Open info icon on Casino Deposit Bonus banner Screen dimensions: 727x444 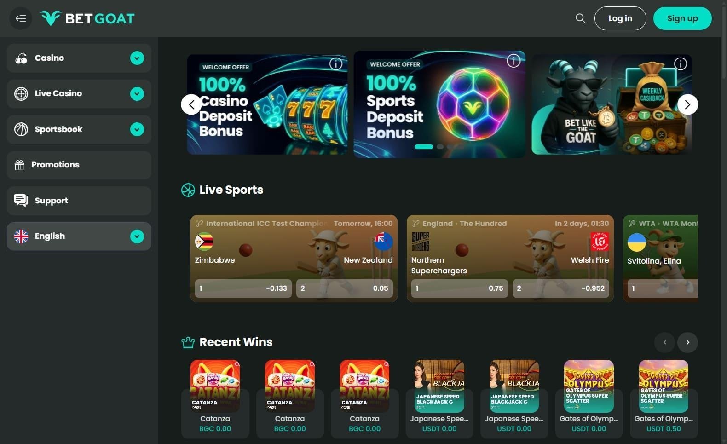click(336, 64)
